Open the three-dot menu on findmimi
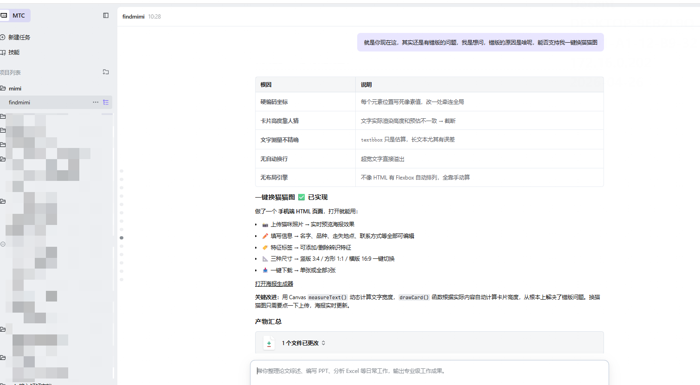Screen dimensions: 700x385 (x=96, y=102)
